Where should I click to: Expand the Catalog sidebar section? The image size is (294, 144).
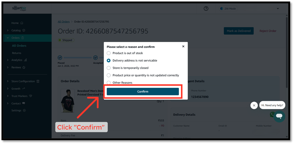[8, 30]
